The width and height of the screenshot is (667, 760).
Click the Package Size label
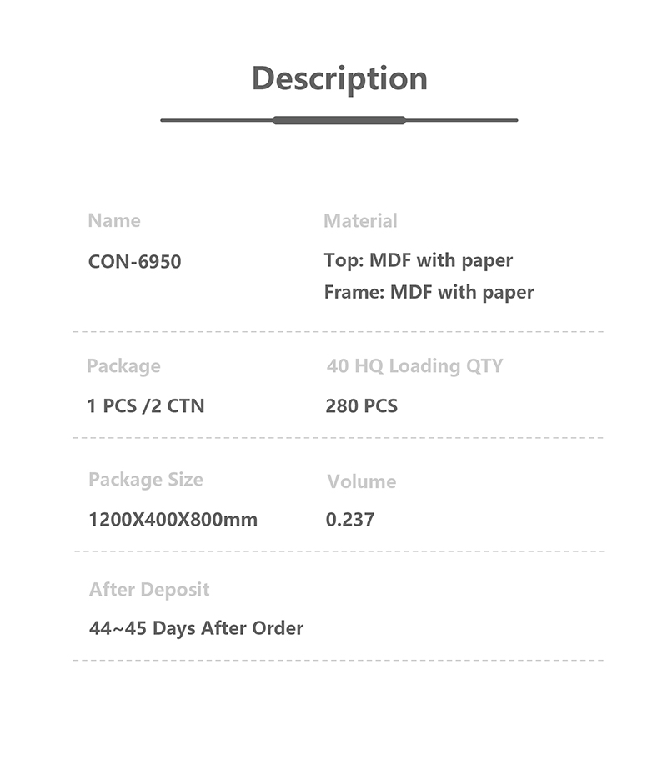[x=146, y=480]
